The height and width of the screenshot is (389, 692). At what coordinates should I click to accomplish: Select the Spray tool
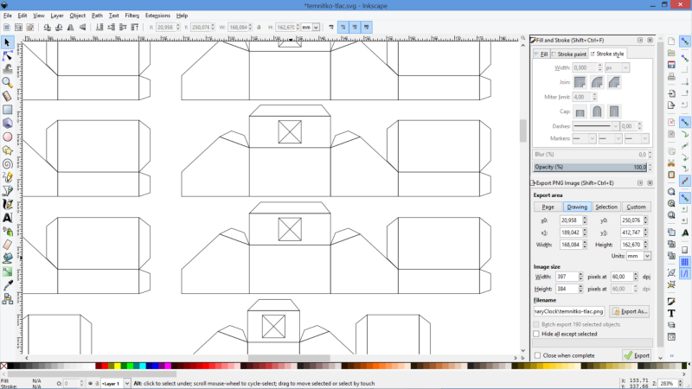point(7,231)
